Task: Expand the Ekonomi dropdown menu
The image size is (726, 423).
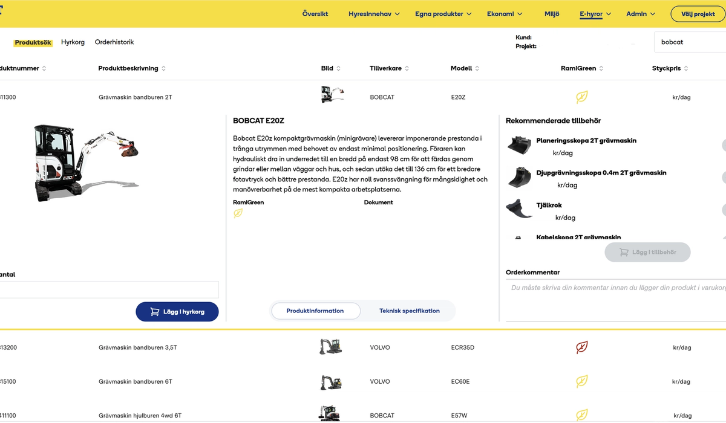Action: tap(505, 14)
